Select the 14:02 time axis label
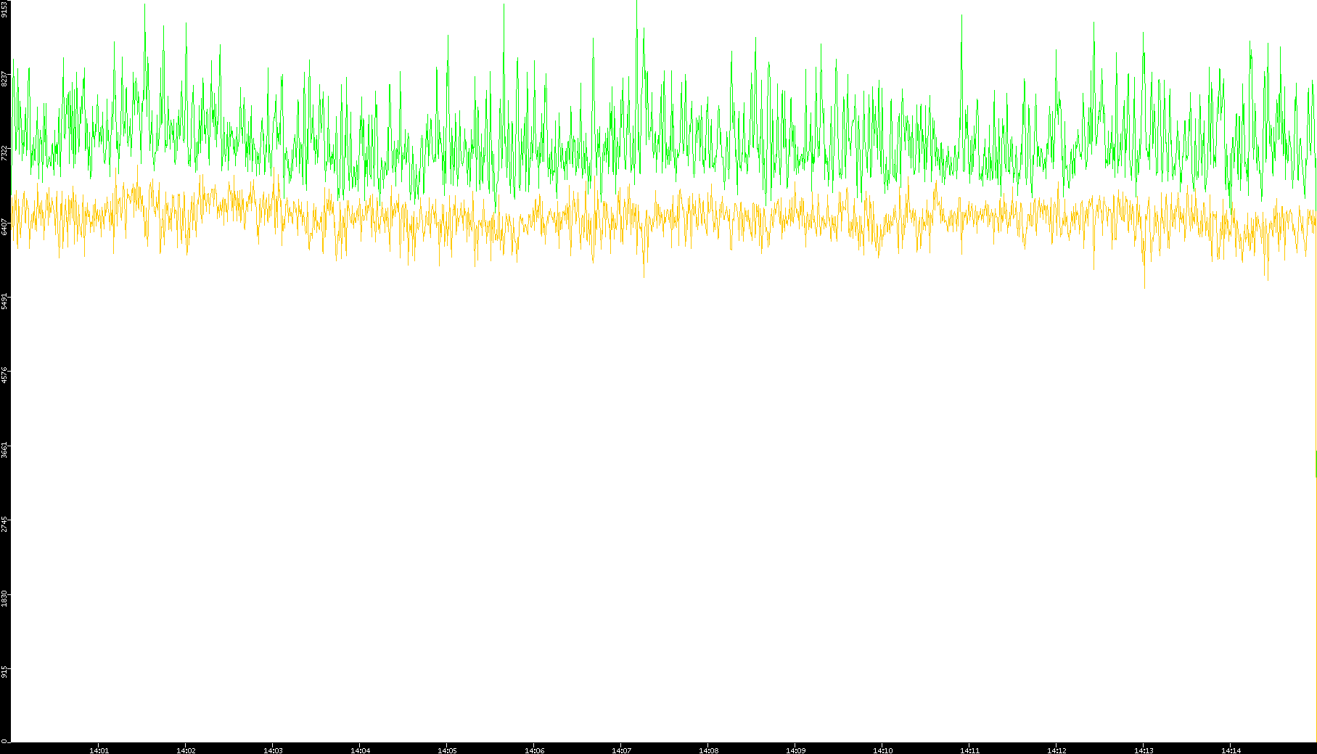This screenshot has width=1317, height=754. 186,750
